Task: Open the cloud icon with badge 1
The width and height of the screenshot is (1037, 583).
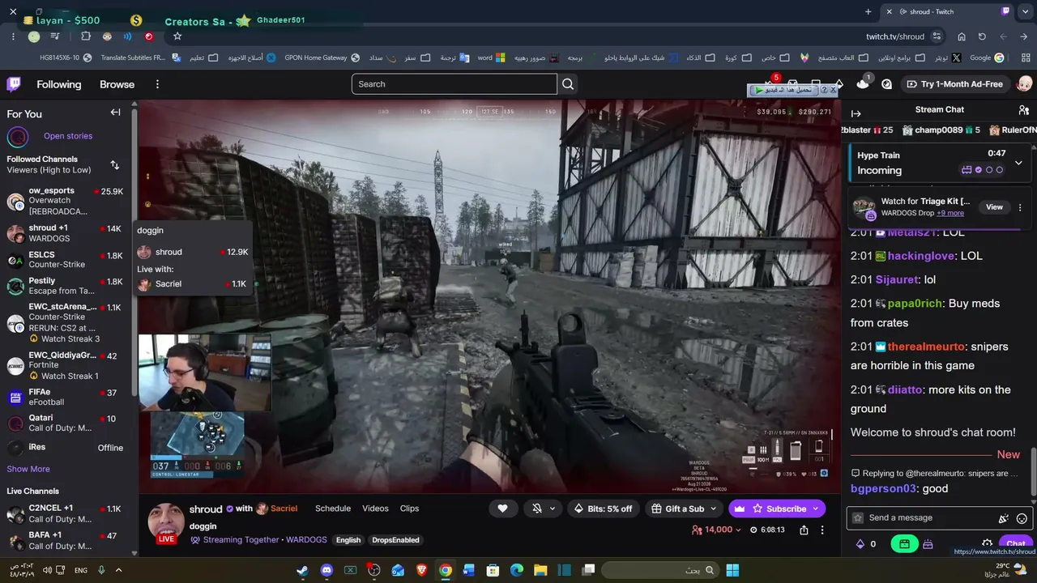Action: 863,83
